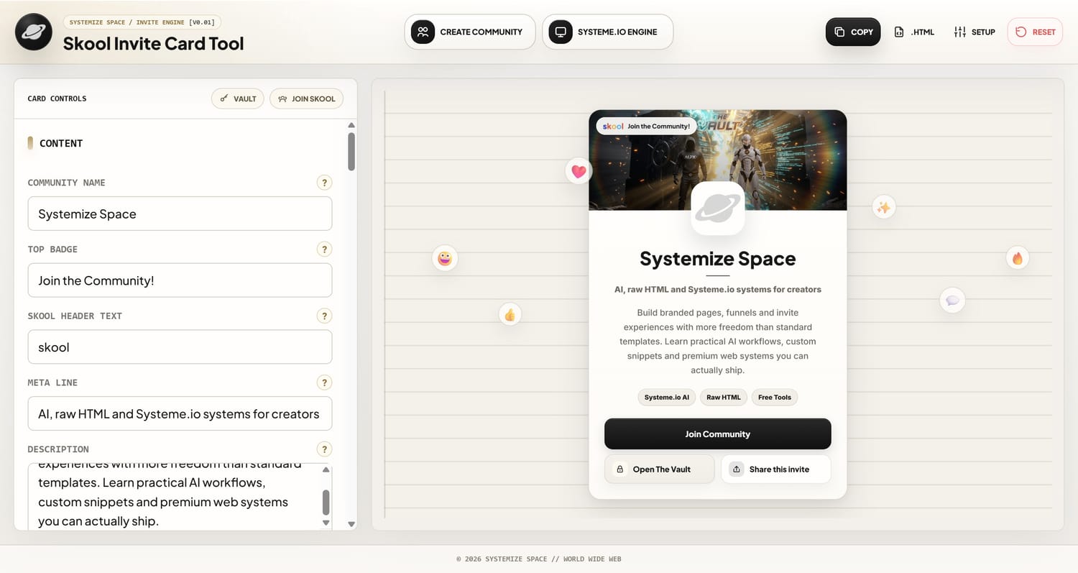This screenshot has height=573, width=1078.
Task: Click the skool Join the Community badge
Action: coord(646,126)
